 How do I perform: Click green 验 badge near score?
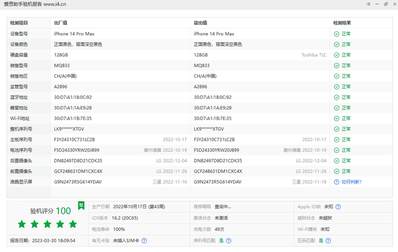81,205
